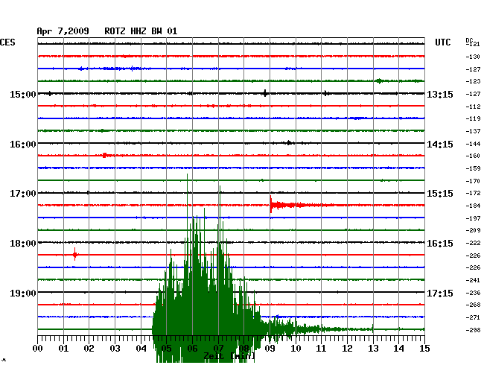Select the DC offset value "-137"
This screenshot has width=484, height=368.
point(473,131)
